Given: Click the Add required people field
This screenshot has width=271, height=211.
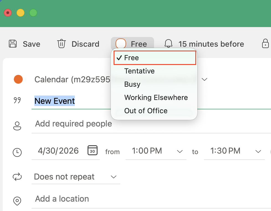Looking at the screenshot, I should coord(151,124).
